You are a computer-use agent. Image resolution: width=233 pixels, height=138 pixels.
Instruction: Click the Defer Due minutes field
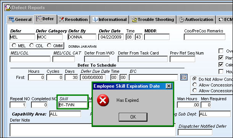click(x=123, y=77)
